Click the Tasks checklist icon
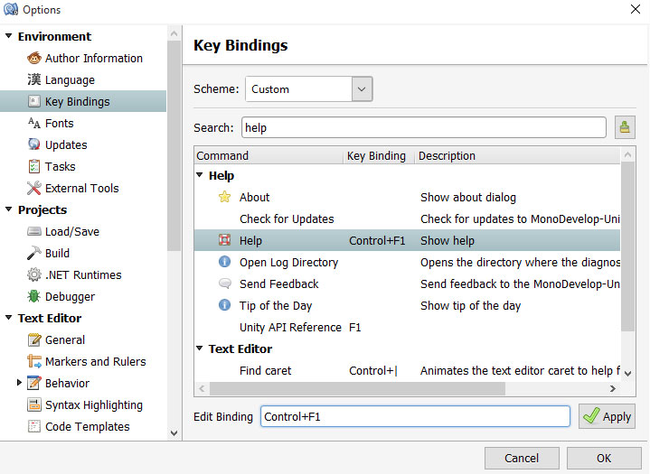Screen dimensions: 650x474 [34, 166]
